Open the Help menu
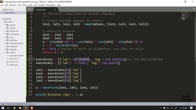 pyautogui.click(x=58, y=5)
